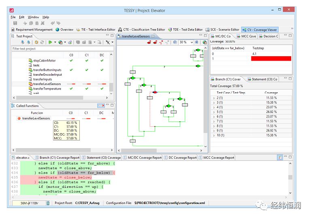The image size is (311, 219).
Task: Click the red circle icon beside transferLevelSensors function
Action: (19, 118)
